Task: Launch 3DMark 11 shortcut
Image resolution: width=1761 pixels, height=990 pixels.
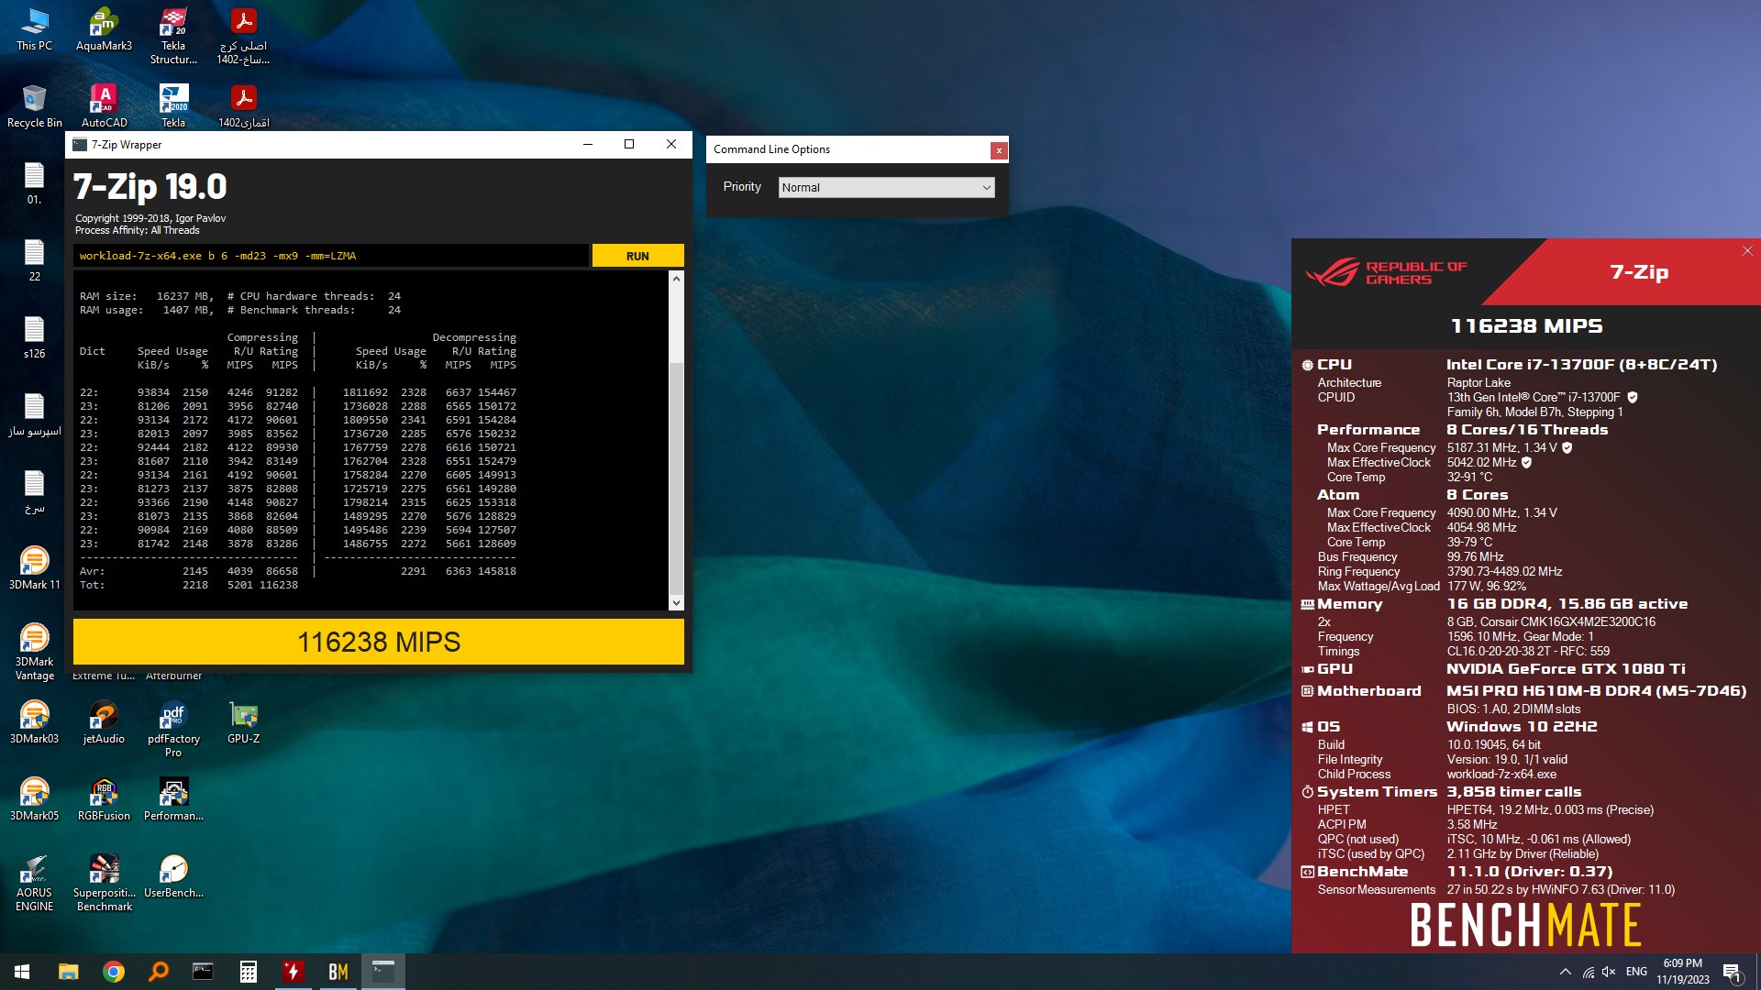Action: pyautogui.click(x=34, y=568)
